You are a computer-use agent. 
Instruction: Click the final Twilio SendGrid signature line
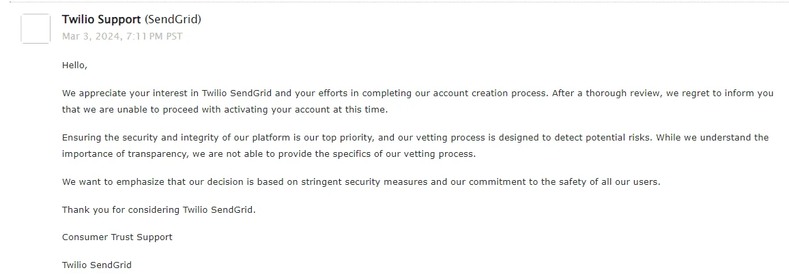click(x=97, y=265)
